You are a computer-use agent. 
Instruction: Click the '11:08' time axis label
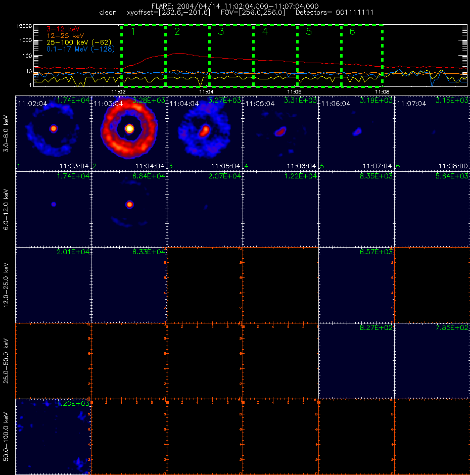pyautogui.click(x=382, y=92)
